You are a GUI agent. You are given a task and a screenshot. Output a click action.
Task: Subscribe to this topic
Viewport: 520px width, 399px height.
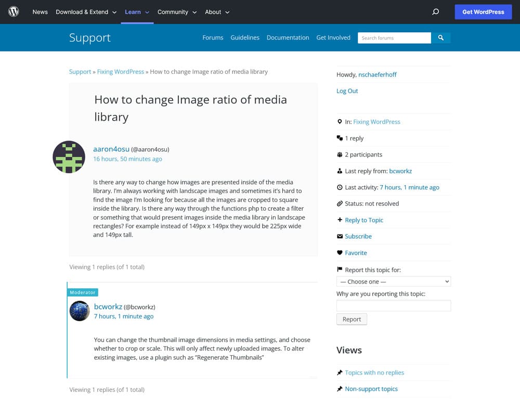pyautogui.click(x=358, y=236)
